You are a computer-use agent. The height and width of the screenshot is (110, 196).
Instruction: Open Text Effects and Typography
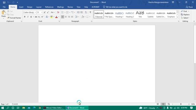click(47, 17)
